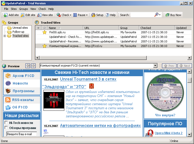This screenshot has width=194, height=144.
Task: Click the Follow-up folder icon
Action: [x=9, y=32]
